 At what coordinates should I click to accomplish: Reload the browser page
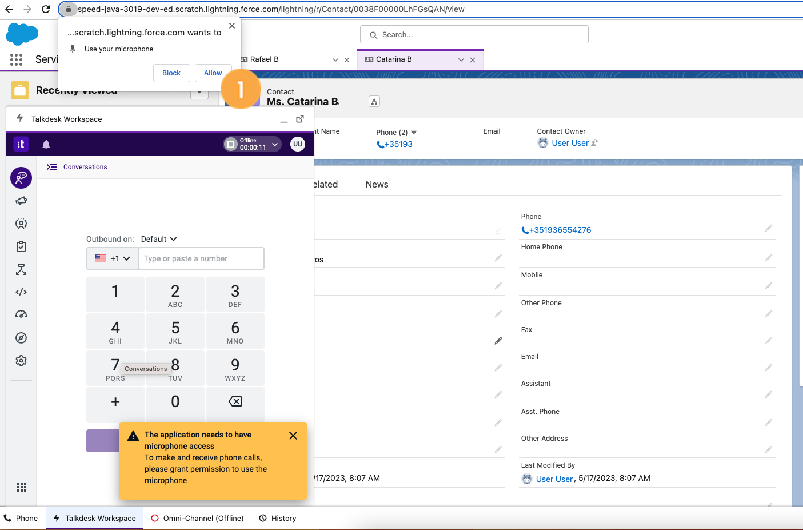[46, 9]
